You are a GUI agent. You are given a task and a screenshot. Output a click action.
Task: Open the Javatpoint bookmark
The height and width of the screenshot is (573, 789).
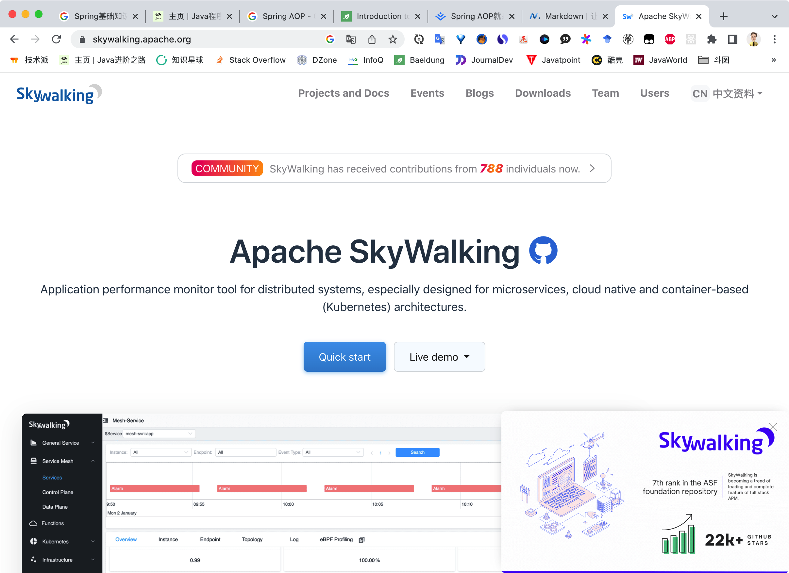pos(553,60)
